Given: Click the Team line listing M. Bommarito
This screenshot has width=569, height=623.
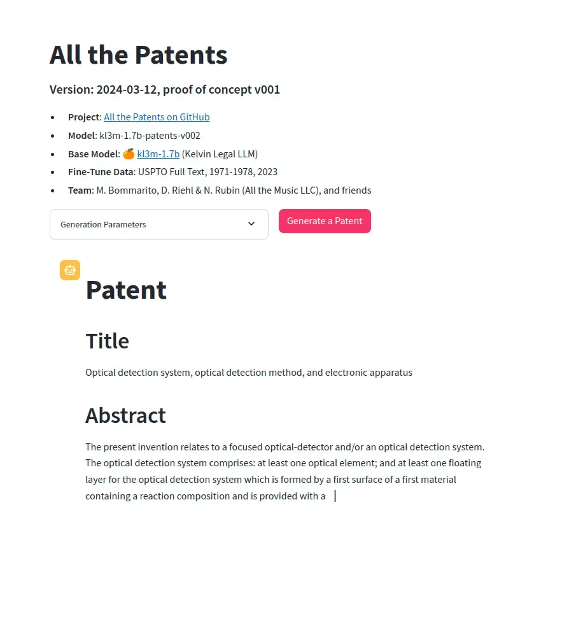Looking at the screenshot, I should [220, 190].
